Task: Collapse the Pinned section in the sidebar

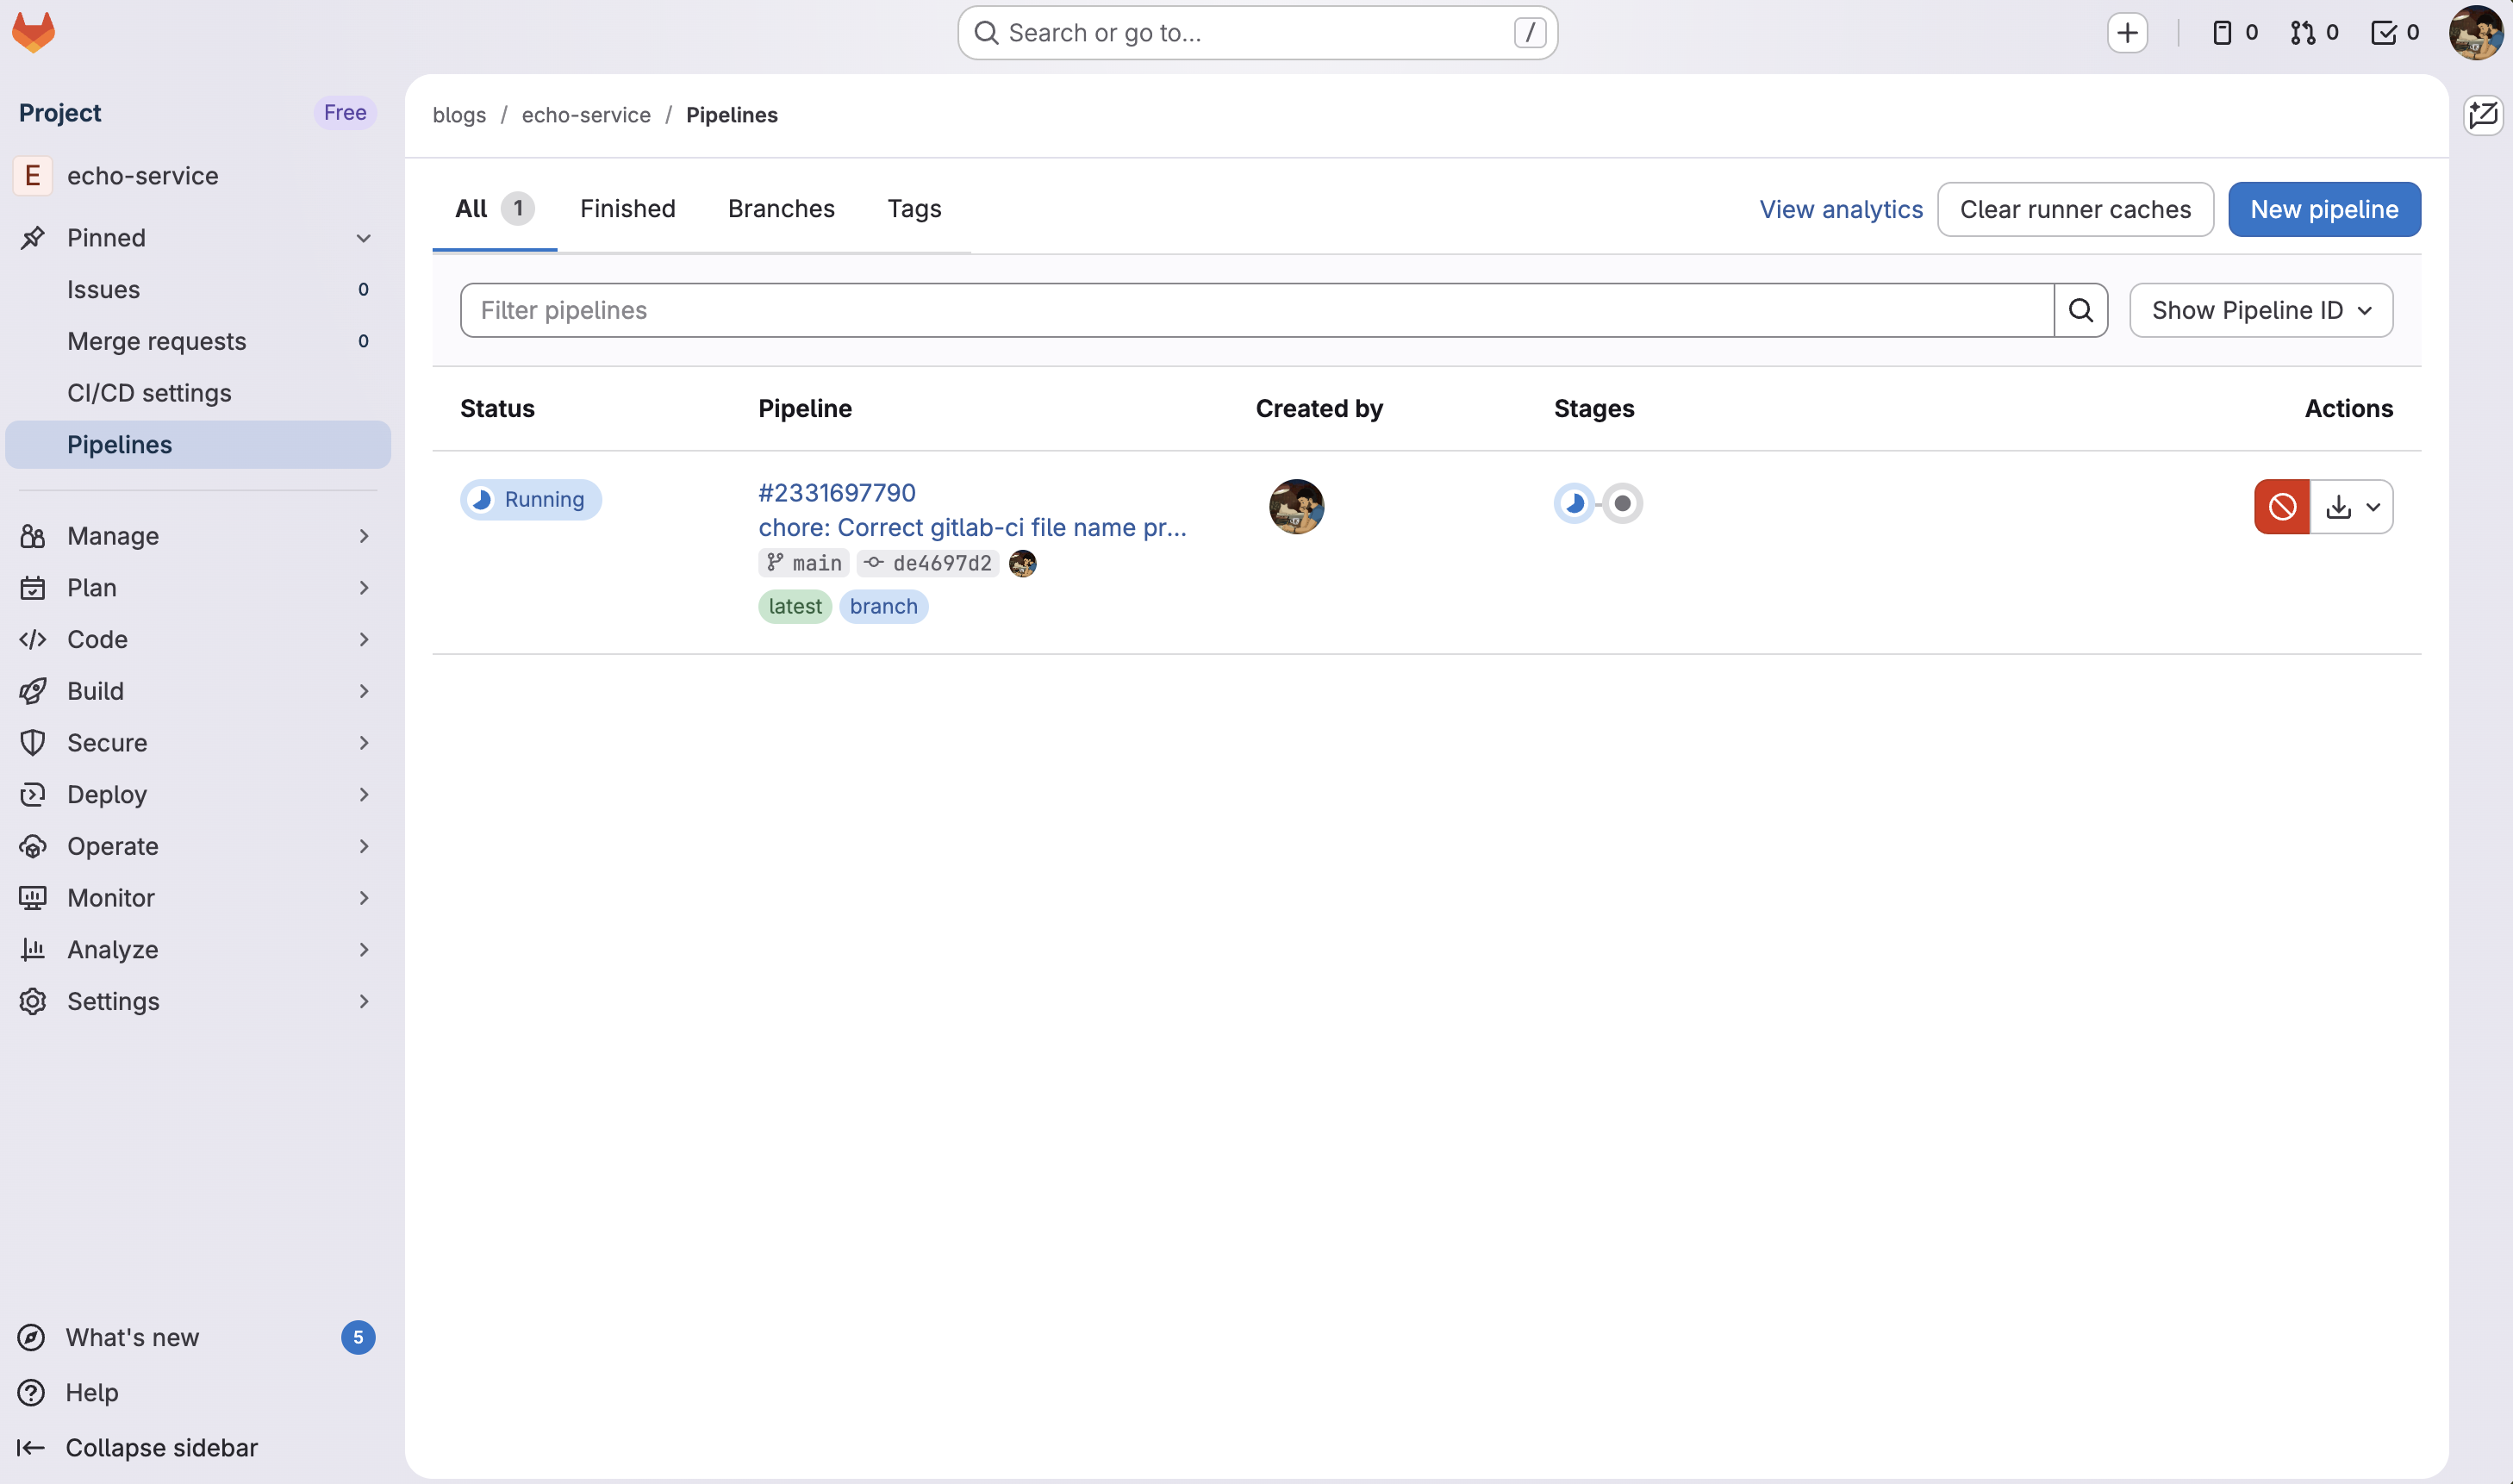Action: click(363, 238)
